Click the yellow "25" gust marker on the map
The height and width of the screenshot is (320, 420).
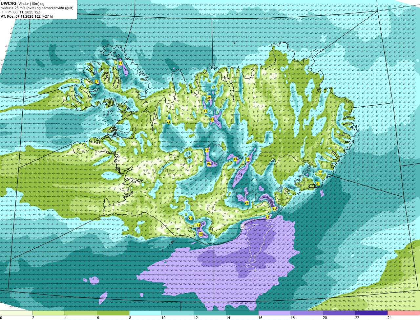169,122
